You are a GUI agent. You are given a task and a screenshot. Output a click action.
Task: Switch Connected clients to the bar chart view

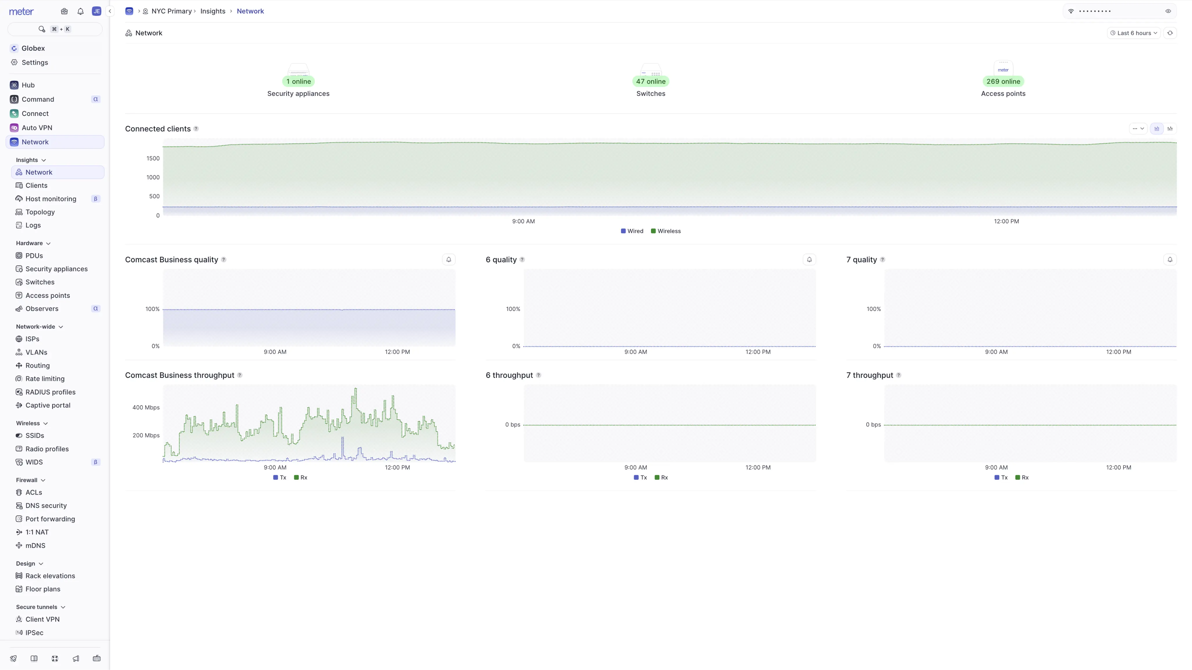(1170, 129)
